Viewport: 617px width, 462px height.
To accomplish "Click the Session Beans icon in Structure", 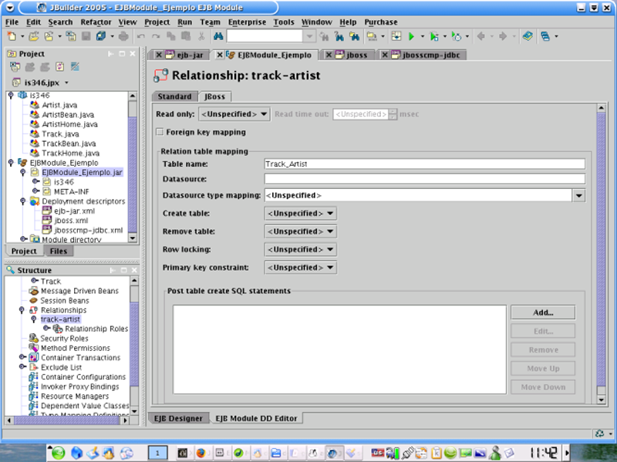I will [x=33, y=301].
